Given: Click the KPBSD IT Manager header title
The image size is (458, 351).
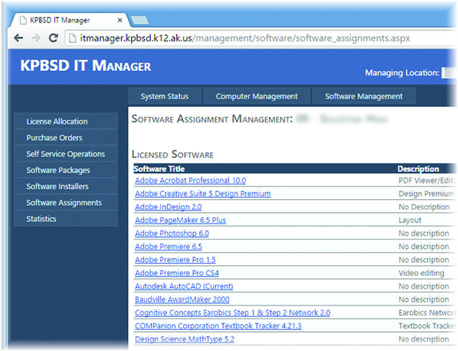Looking at the screenshot, I should (86, 65).
